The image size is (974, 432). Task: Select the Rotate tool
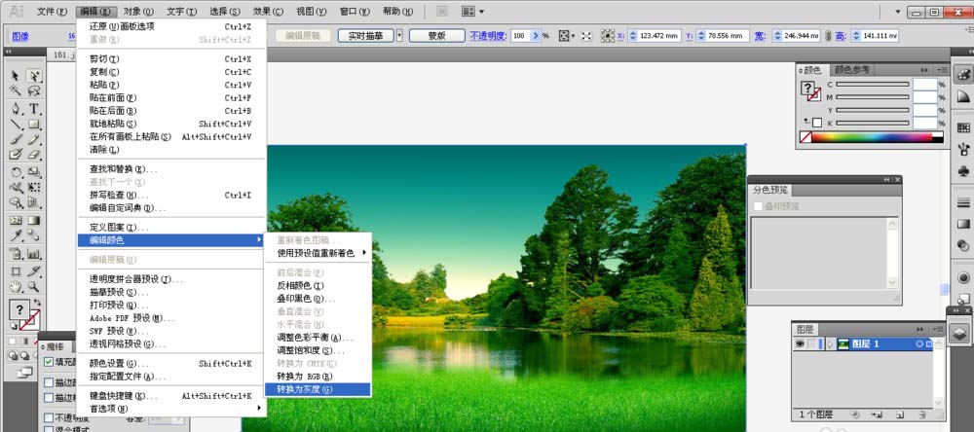[x=16, y=172]
